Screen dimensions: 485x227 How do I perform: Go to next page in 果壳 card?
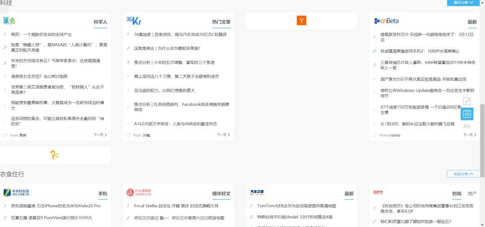click(100, 135)
